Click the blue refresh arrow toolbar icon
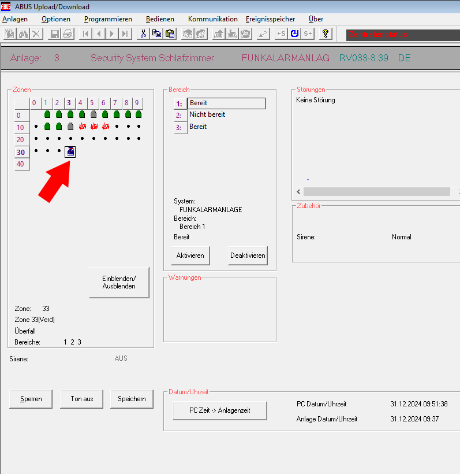The image size is (460, 474). coord(294,34)
